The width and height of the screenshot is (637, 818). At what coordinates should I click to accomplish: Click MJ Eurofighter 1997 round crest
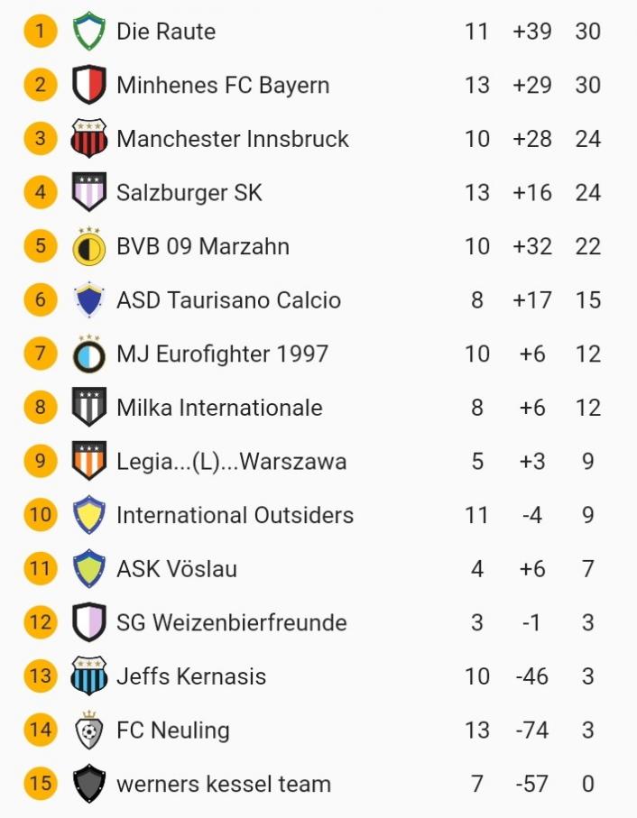coord(89,354)
